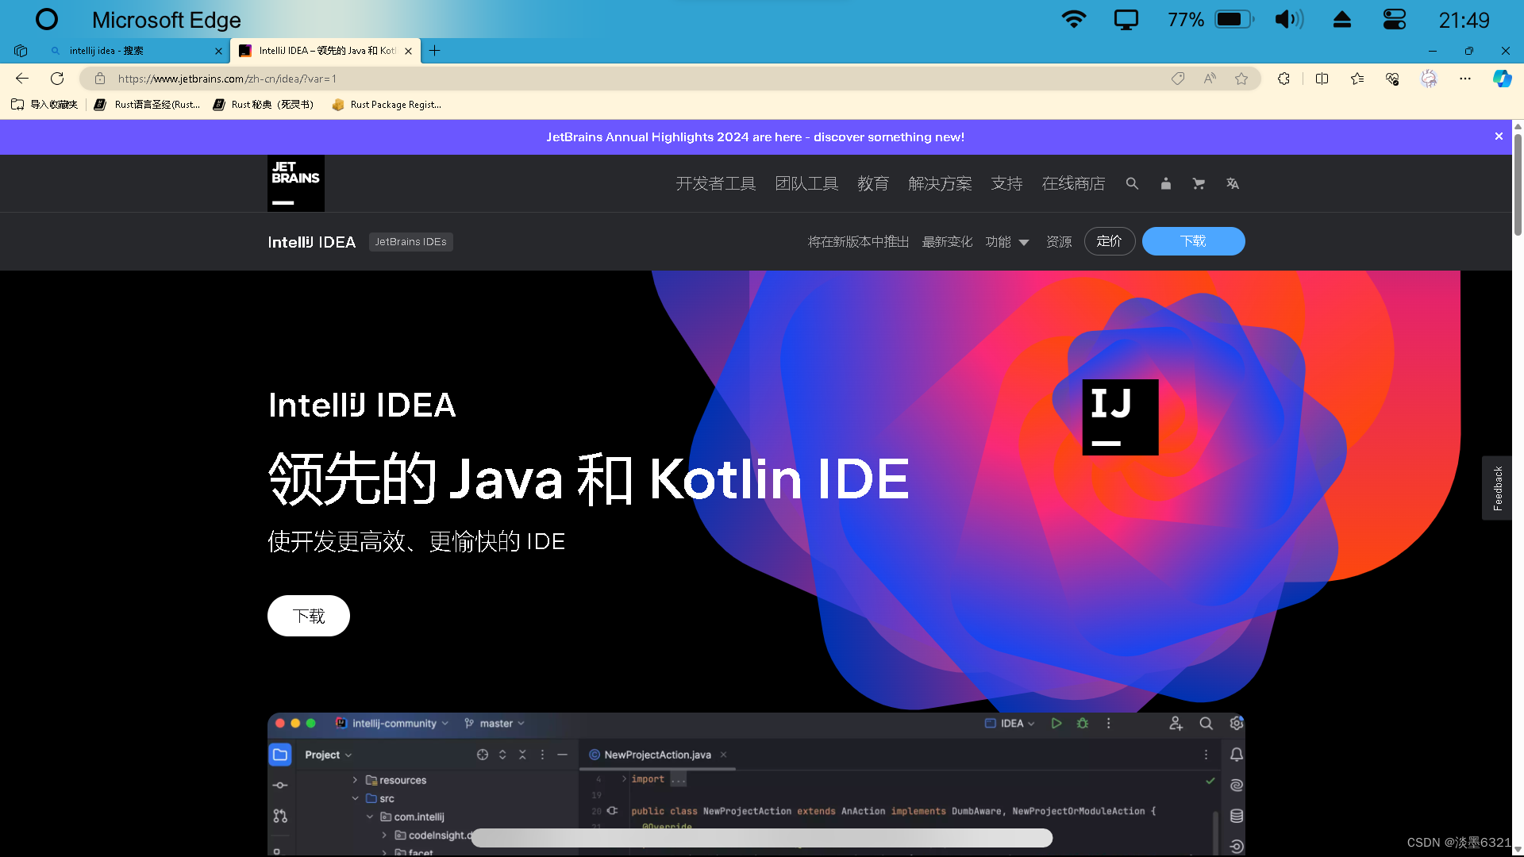1524x857 pixels.
Task: Open the shopping tag icon in address bar
Action: pyautogui.click(x=1178, y=79)
